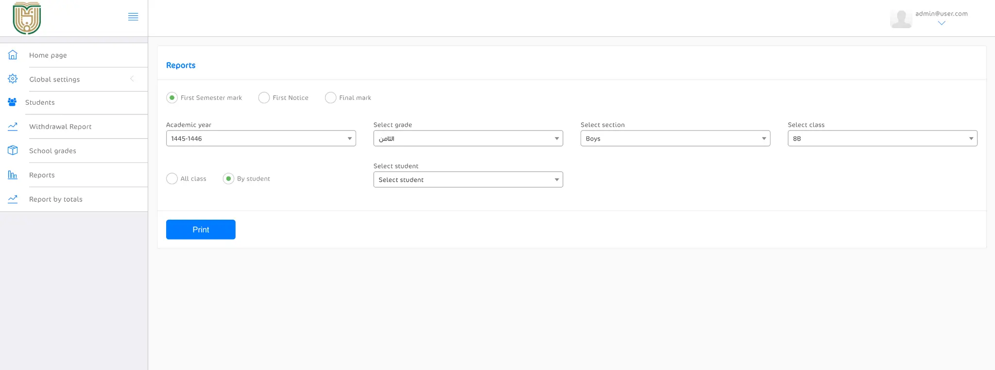This screenshot has width=995, height=370.
Task: Select the First Notice radio button
Action: click(x=264, y=98)
